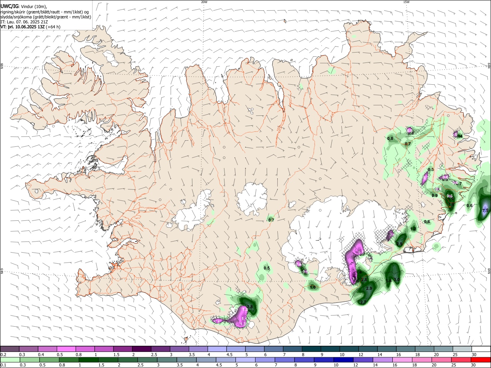The width and height of the screenshot is (491, 368).
Task: Click the "3.0" precipitation value on the map
Action: (x=397, y=280)
